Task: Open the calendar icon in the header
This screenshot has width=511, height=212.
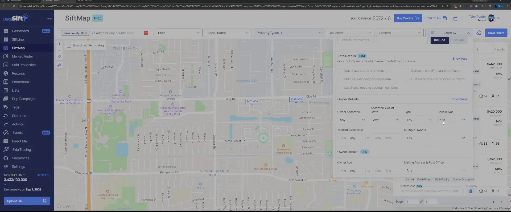Action: 455,18
